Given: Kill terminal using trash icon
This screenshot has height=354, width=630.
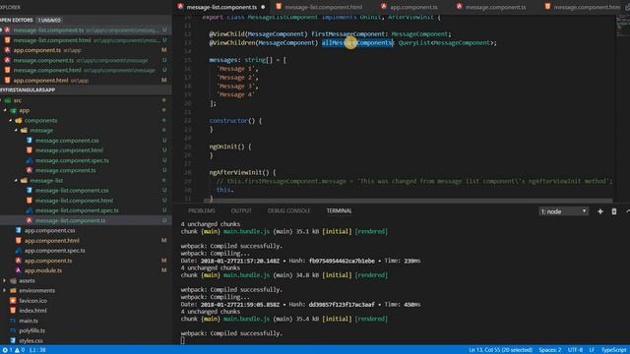Looking at the screenshot, I should [x=614, y=211].
